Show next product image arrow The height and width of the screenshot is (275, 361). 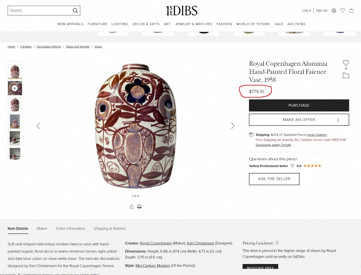tap(233, 126)
